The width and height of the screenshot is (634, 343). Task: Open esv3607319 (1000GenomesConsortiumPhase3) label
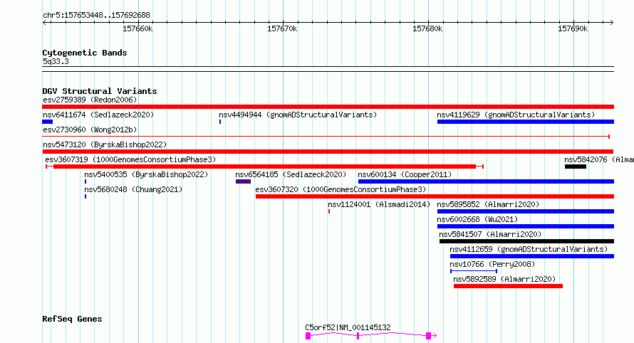click(130, 159)
